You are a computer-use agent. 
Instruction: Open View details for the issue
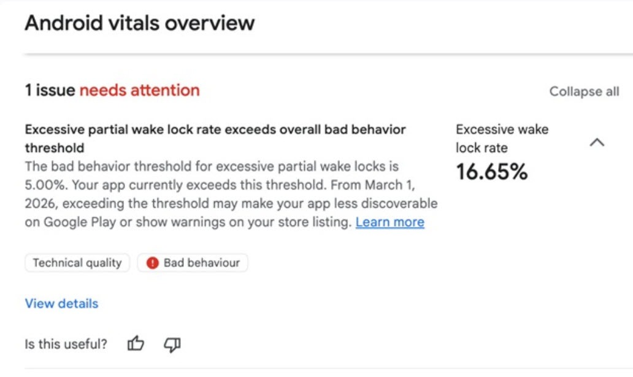point(61,303)
